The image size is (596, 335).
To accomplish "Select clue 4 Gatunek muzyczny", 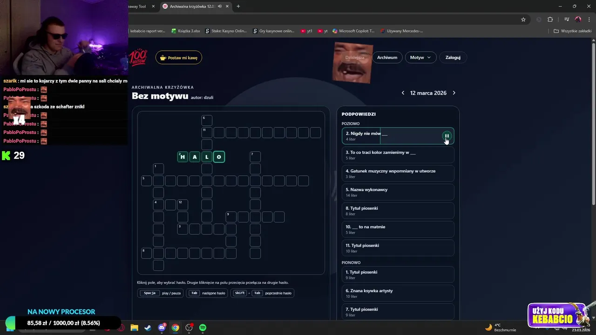I will [x=398, y=174].
